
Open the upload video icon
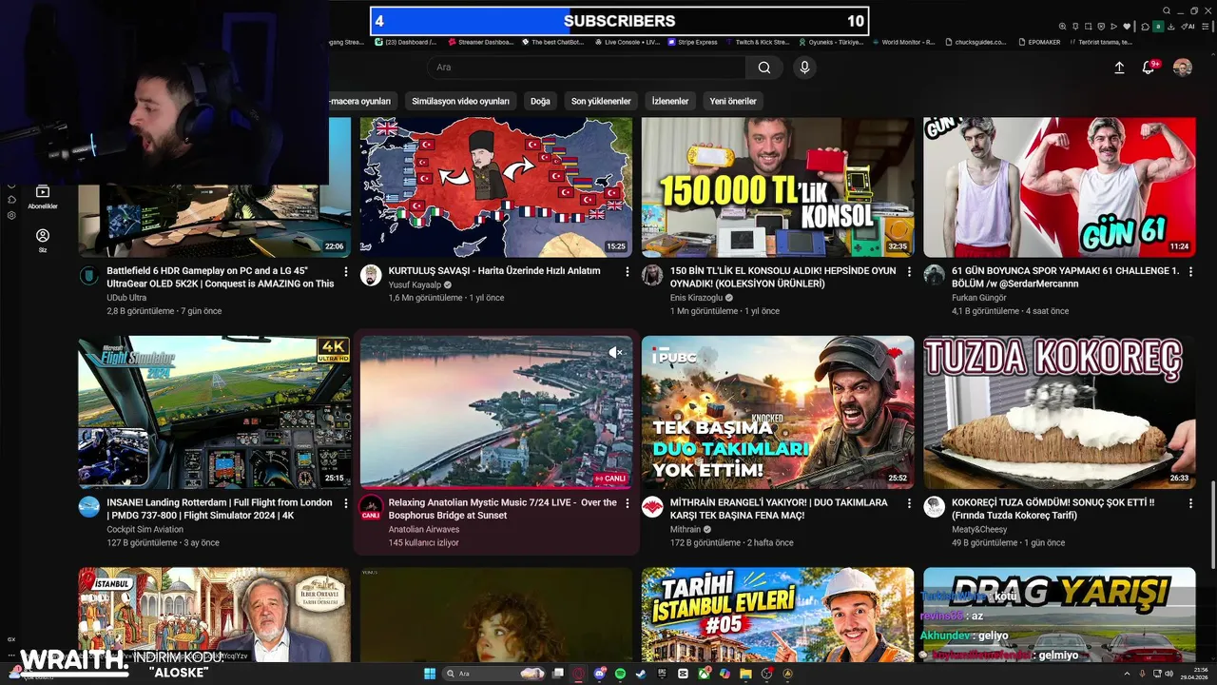pyautogui.click(x=1119, y=68)
